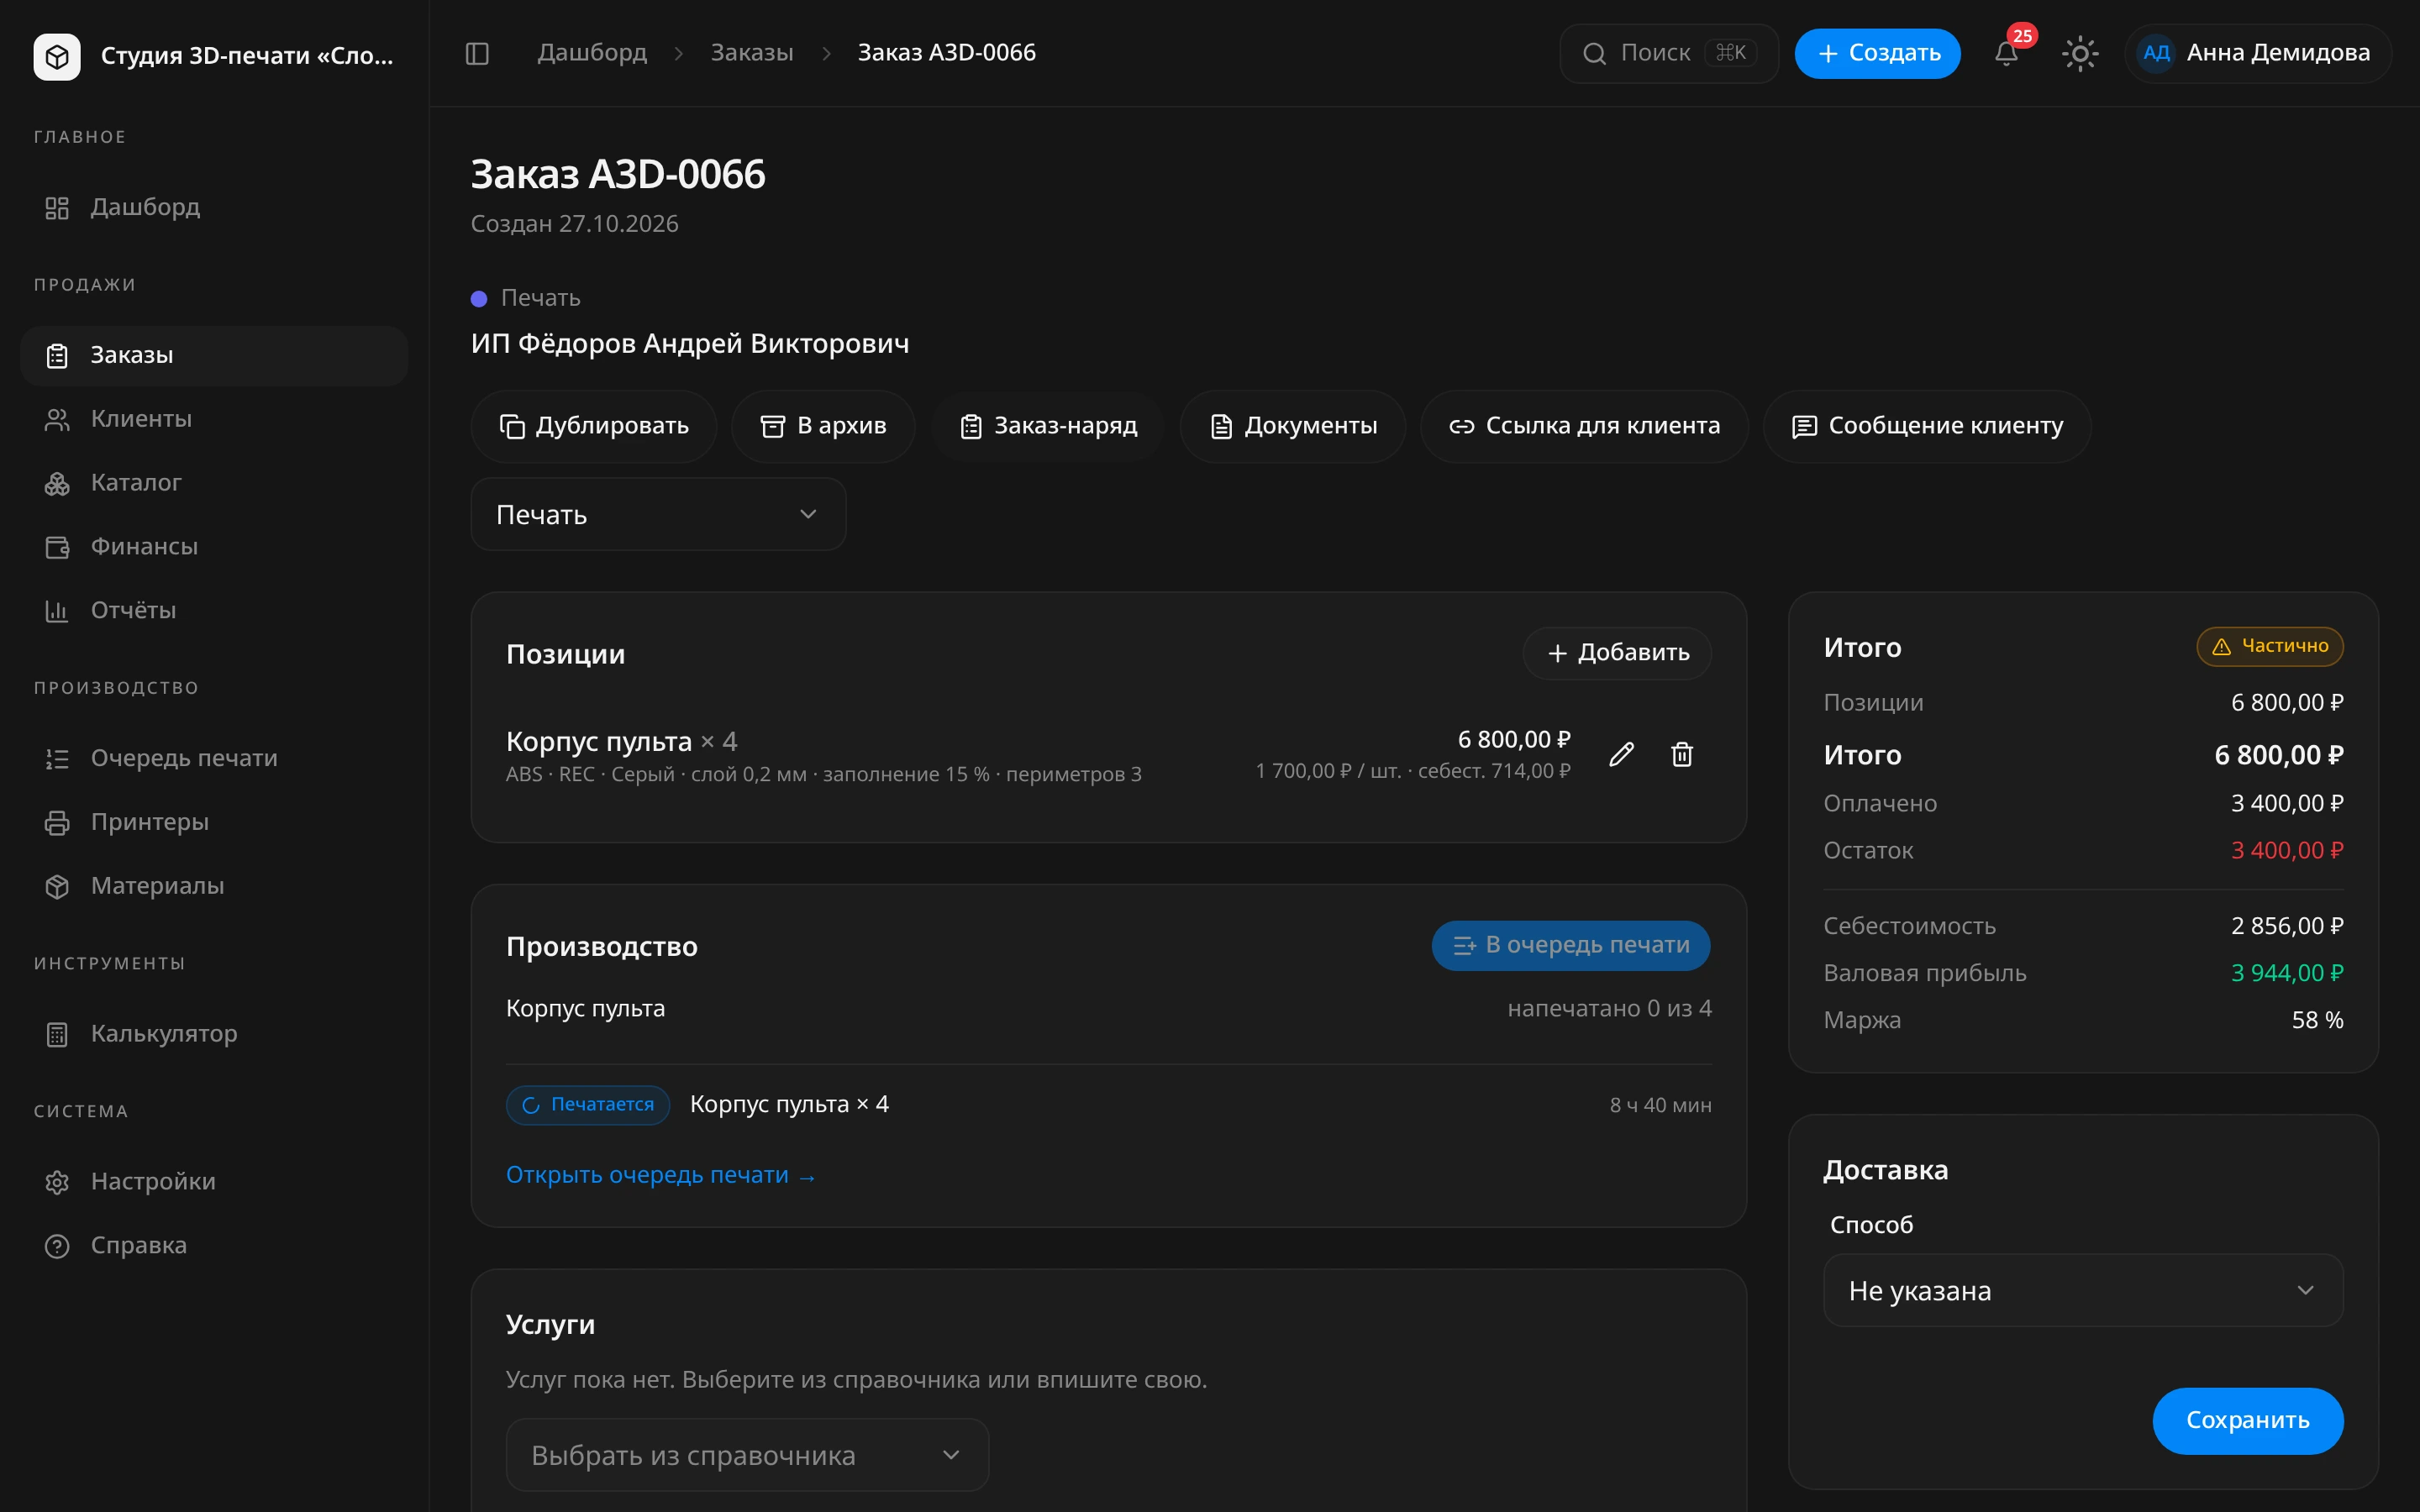This screenshot has width=2420, height=1512.
Task: Open the notifications bell
Action: (2006, 53)
